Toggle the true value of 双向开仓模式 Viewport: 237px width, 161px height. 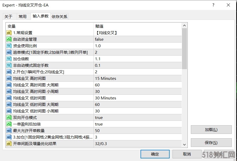(x=138, y=117)
